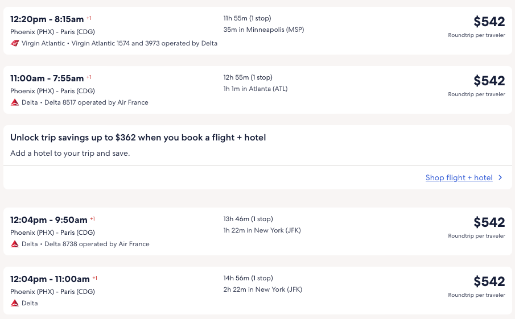Click the 1h 22m in New York (JFK) layover
515x319 pixels.
tap(262, 230)
